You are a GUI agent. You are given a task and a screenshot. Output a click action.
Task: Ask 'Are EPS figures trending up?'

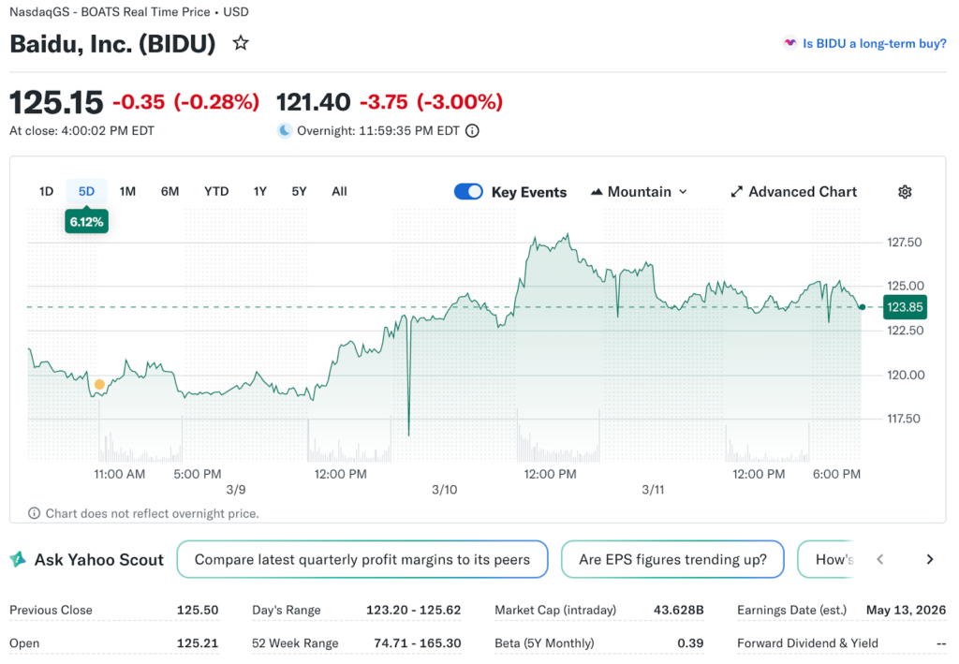tap(672, 559)
